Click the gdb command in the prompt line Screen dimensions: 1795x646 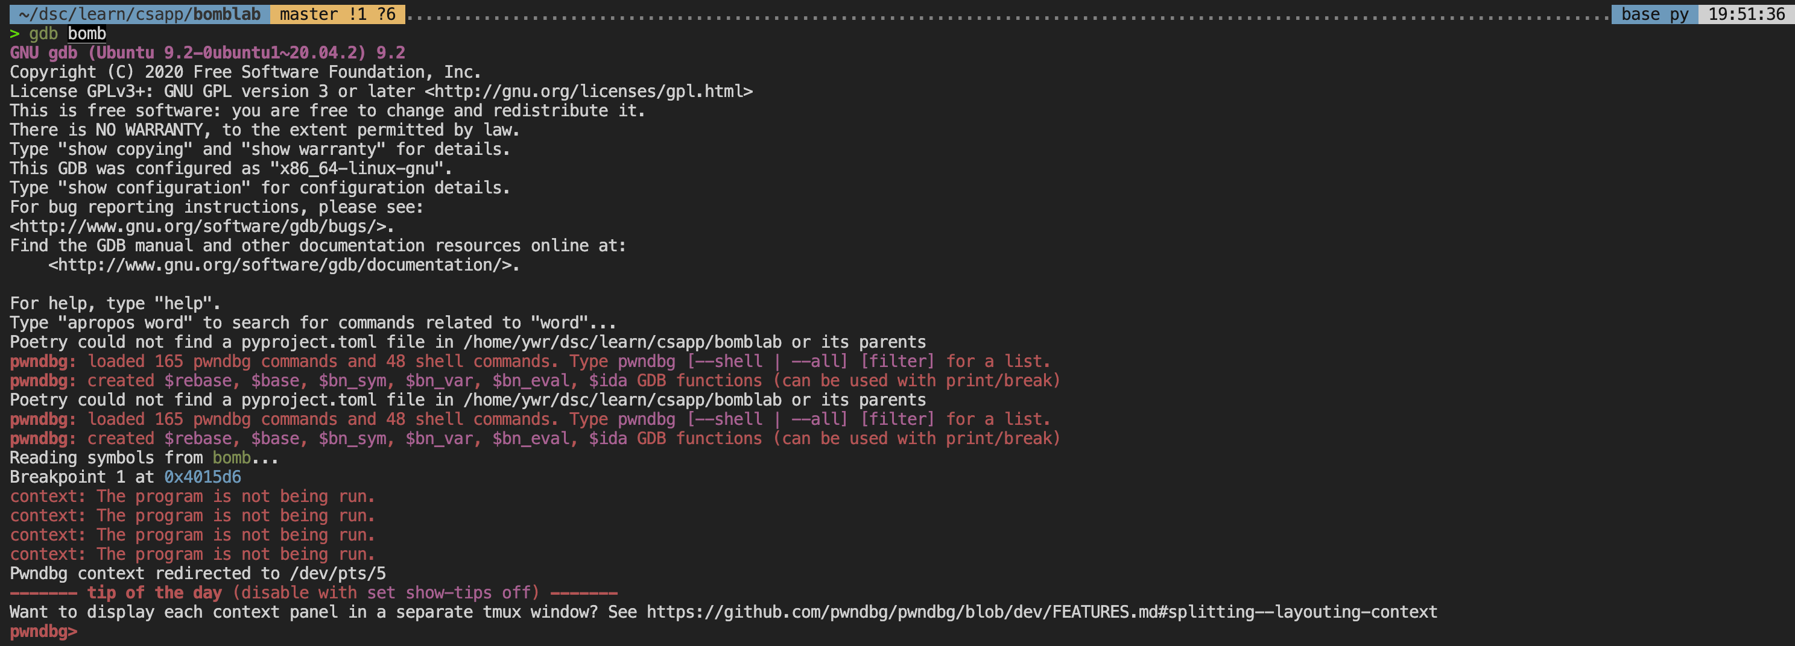tap(43, 33)
